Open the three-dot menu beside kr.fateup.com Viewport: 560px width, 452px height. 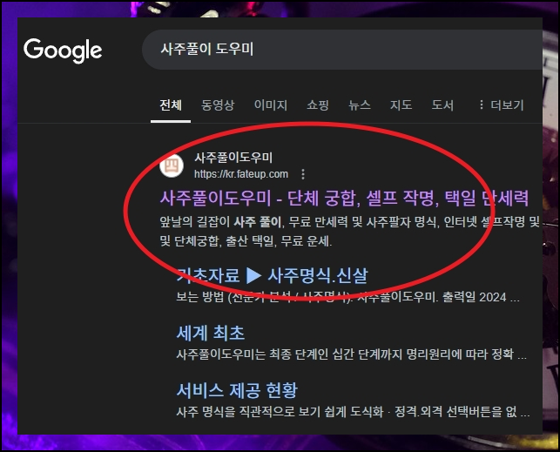click(303, 174)
